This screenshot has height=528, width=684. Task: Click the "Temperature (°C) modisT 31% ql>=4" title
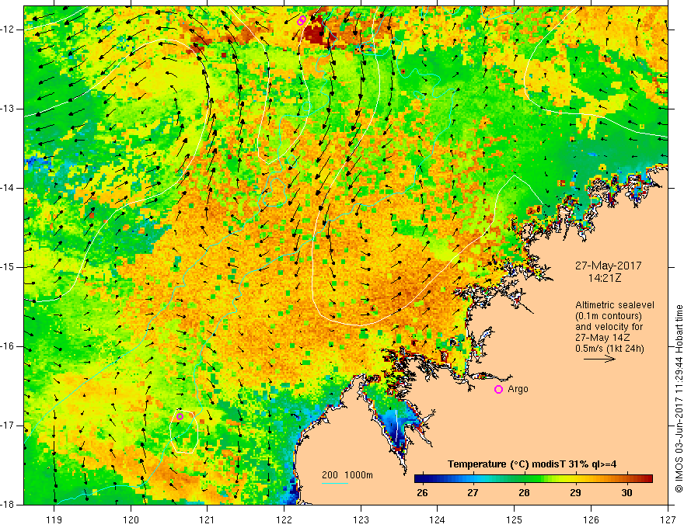(532, 464)
